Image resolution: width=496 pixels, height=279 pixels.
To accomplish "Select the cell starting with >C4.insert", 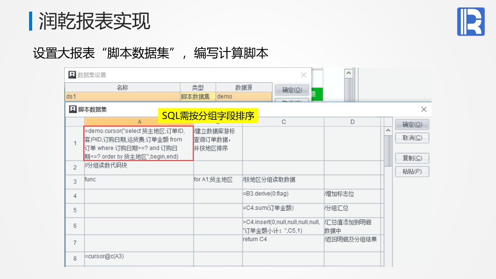I will (284, 226).
